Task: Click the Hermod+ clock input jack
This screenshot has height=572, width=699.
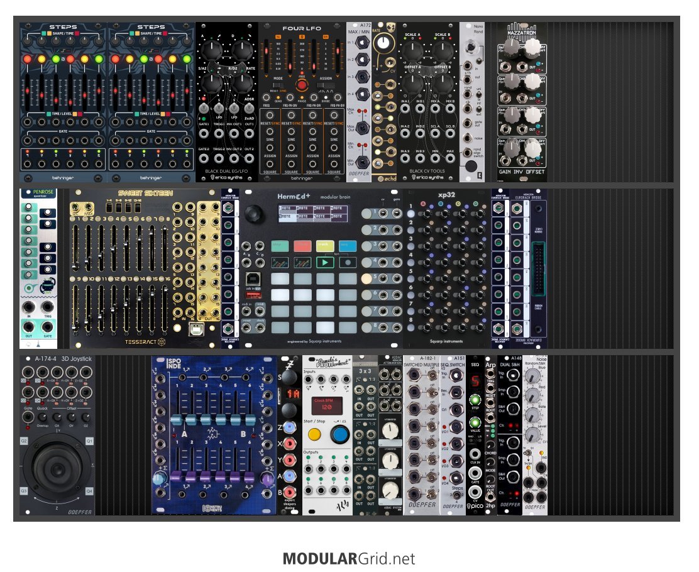Action: click(260, 328)
